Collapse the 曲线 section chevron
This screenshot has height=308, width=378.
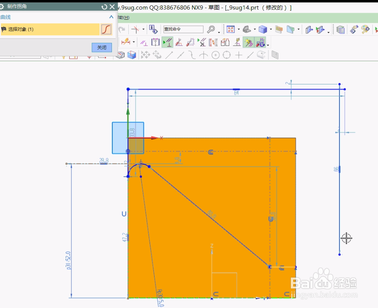pos(111,17)
